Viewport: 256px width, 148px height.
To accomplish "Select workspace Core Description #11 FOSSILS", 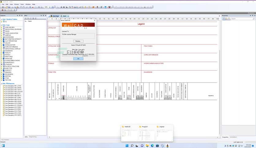I will pyautogui.click(x=13, y=105).
